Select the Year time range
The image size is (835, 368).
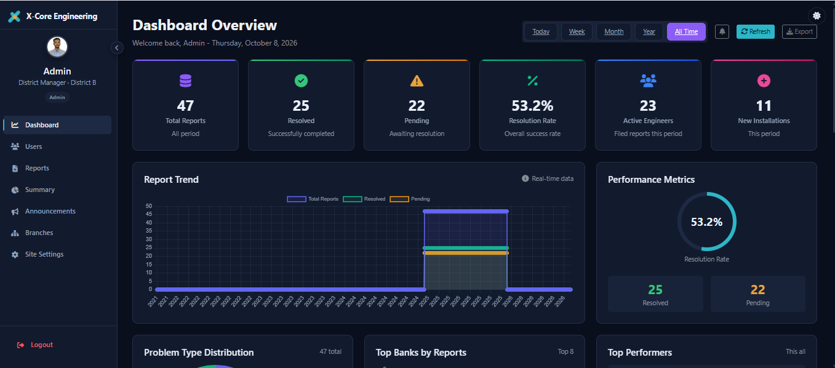coord(649,31)
